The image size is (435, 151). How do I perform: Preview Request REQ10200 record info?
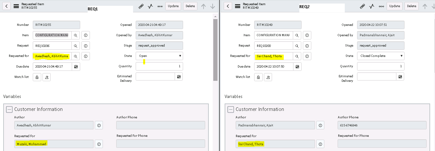pyautogui.click(x=307, y=46)
